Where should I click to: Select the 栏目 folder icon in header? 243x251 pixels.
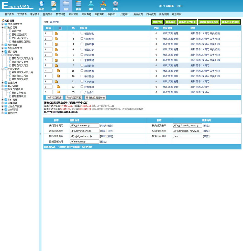66,4
